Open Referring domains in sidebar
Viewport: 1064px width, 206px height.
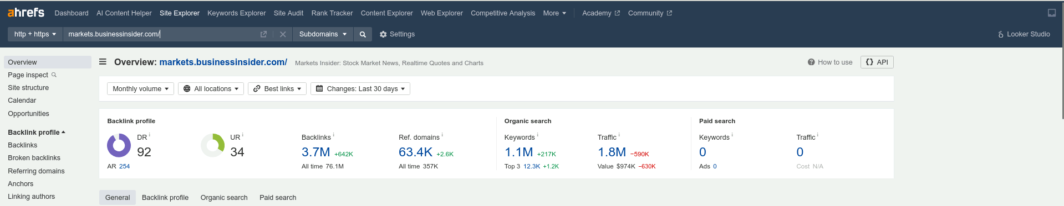tap(36, 171)
